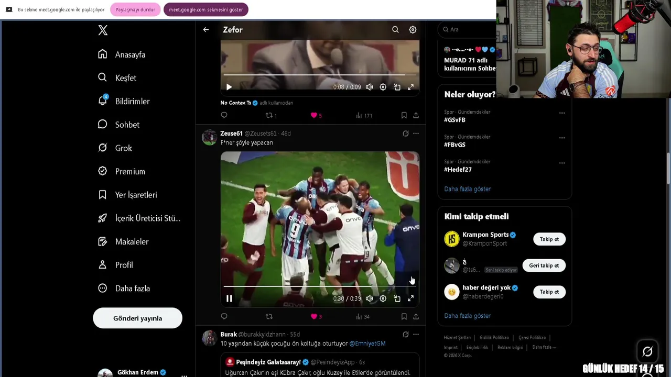Mute the football celebration video
Image resolution: width=671 pixels, height=377 pixels.
[x=370, y=298]
